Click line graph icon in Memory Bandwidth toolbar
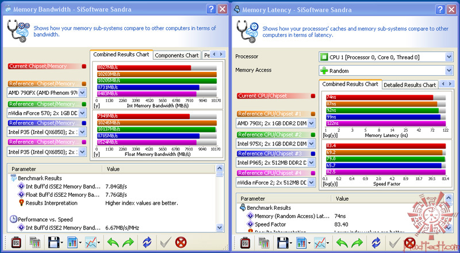Image resolution: width=460 pixels, height=253 pixels. pos(91,243)
